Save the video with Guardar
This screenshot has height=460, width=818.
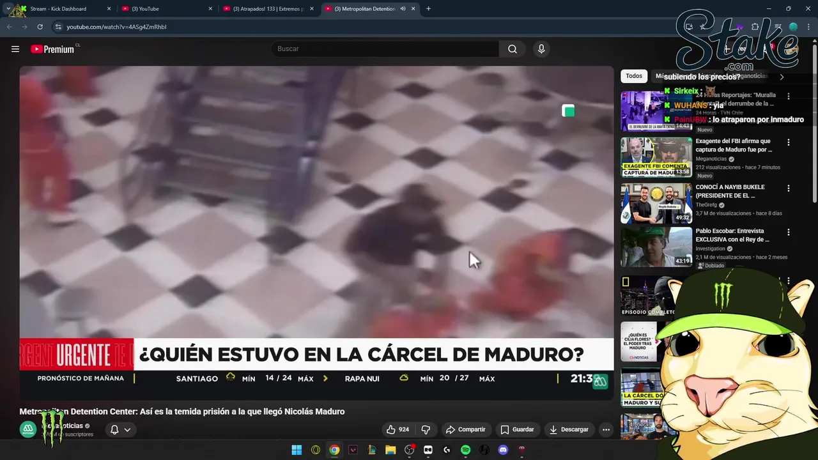click(x=517, y=429)
